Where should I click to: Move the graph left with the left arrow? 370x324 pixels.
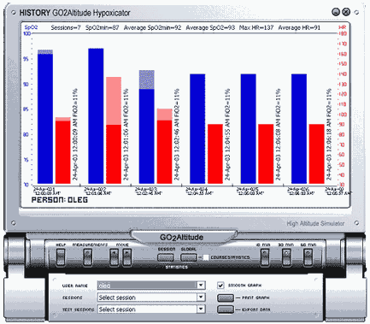pyautogui.click(x=115, y=257)
